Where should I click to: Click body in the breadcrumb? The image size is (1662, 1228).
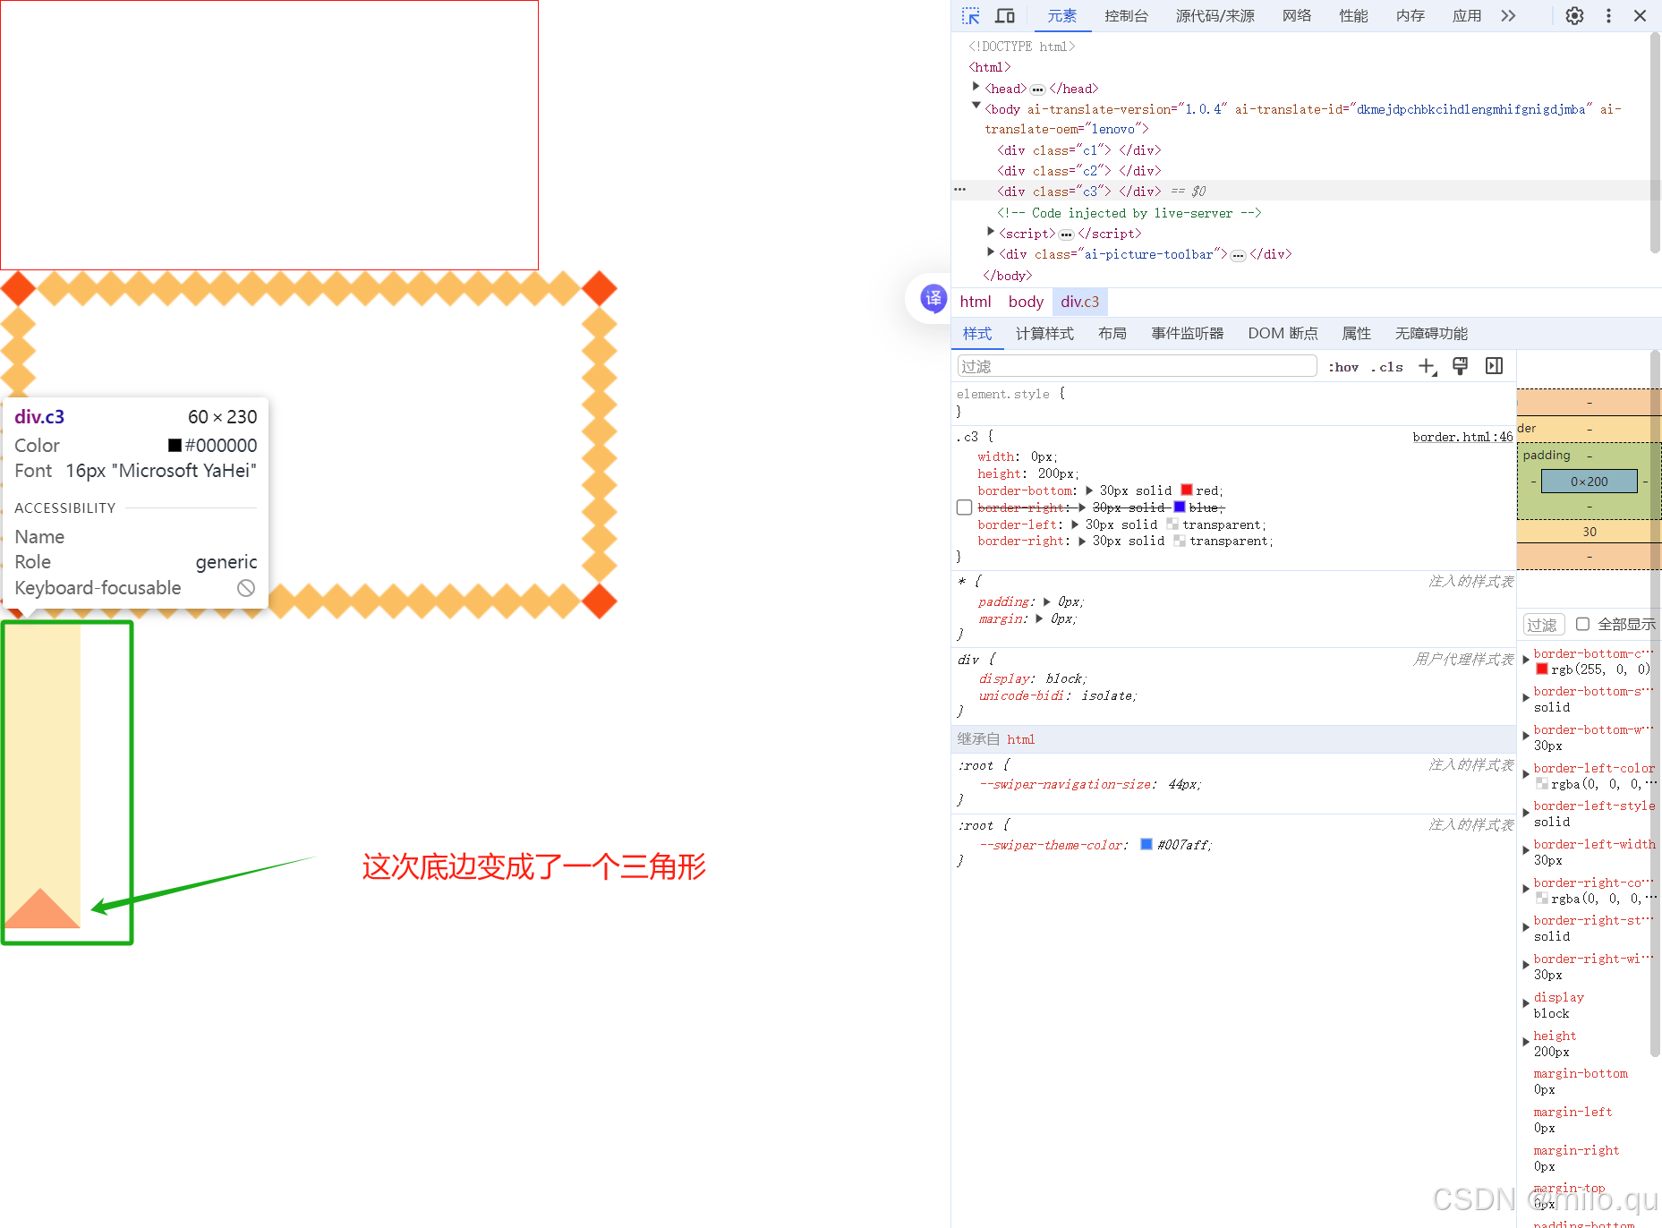pos(1026,302)
